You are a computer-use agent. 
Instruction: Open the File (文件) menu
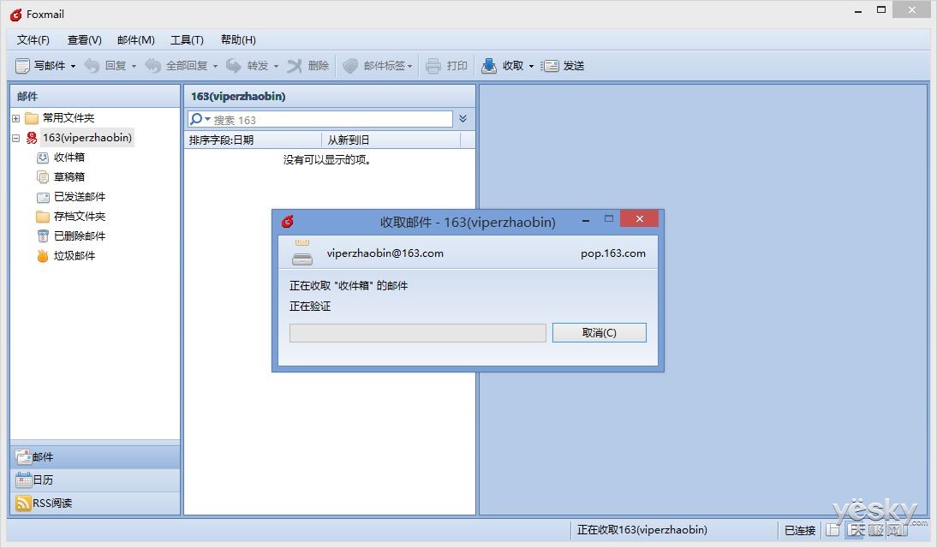pos(33,40)
